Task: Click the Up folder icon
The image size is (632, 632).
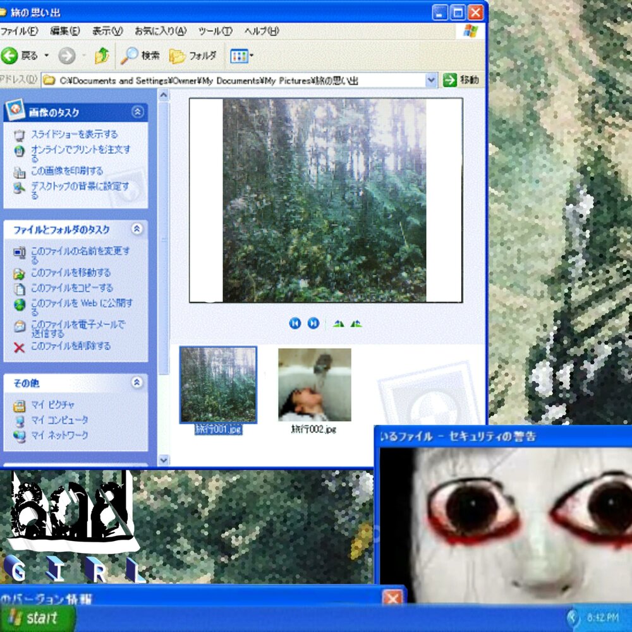Action: 102,56
